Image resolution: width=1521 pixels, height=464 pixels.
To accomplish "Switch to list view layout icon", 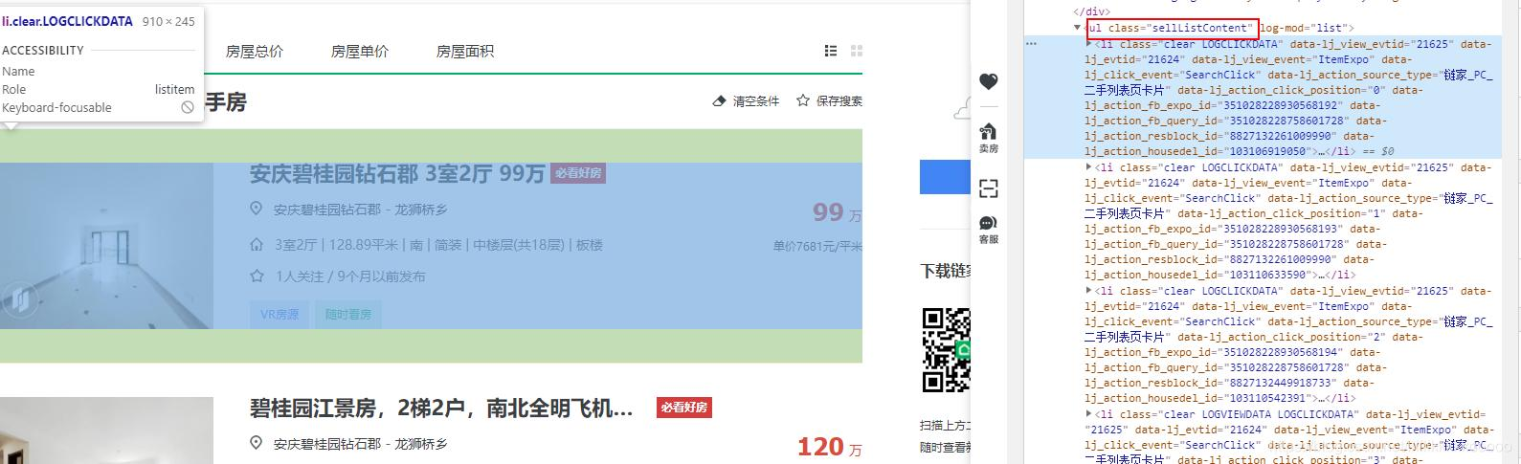I will (831, 51).
